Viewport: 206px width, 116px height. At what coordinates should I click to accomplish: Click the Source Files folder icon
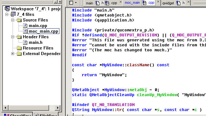[19, 20]
